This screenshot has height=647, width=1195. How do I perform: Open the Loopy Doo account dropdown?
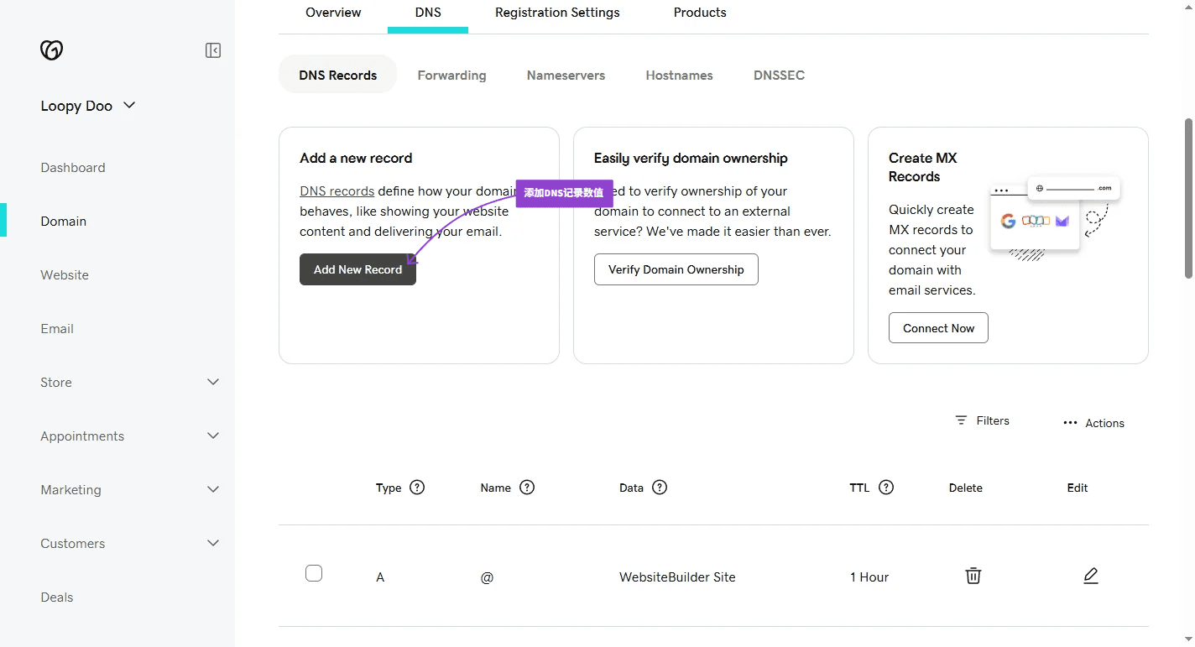click(x=88, y=106)
